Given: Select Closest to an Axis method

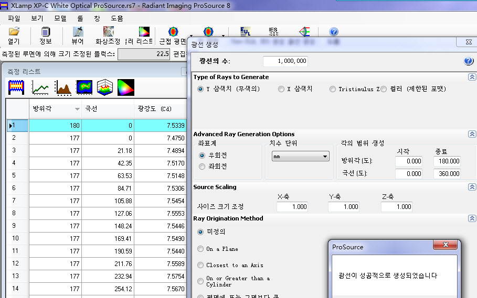Looking at the screenshot, I should [200, 265].
